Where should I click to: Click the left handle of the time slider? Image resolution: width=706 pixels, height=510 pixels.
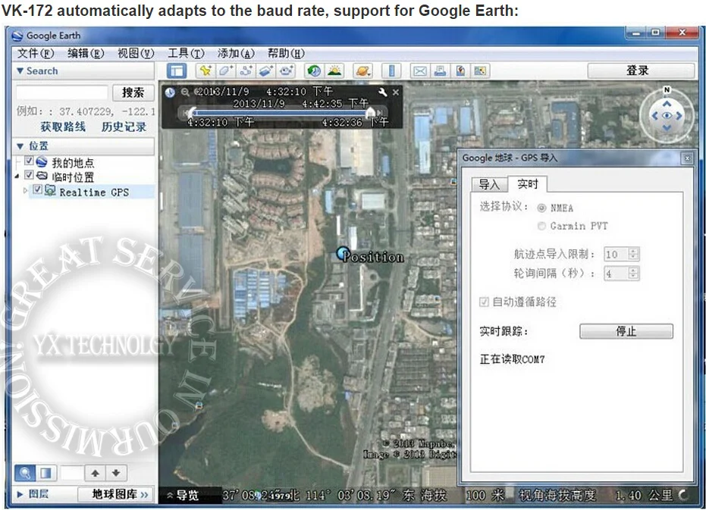pos(193,111)
